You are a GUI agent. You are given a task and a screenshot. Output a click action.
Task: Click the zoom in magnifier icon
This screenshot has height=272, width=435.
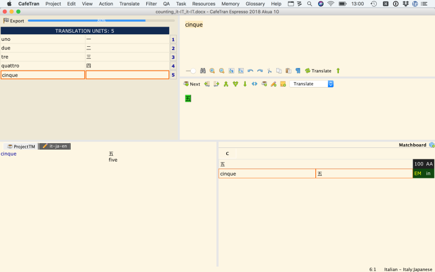point(212,71)
